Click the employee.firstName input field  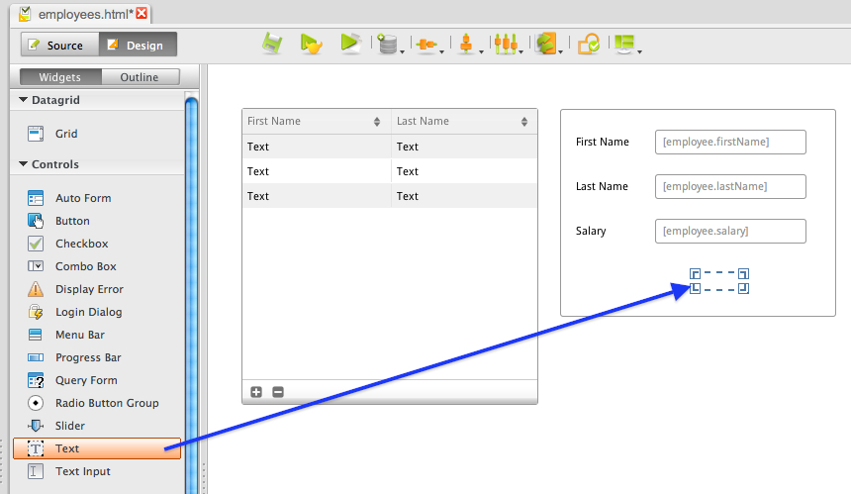click(x=730, y=142)
